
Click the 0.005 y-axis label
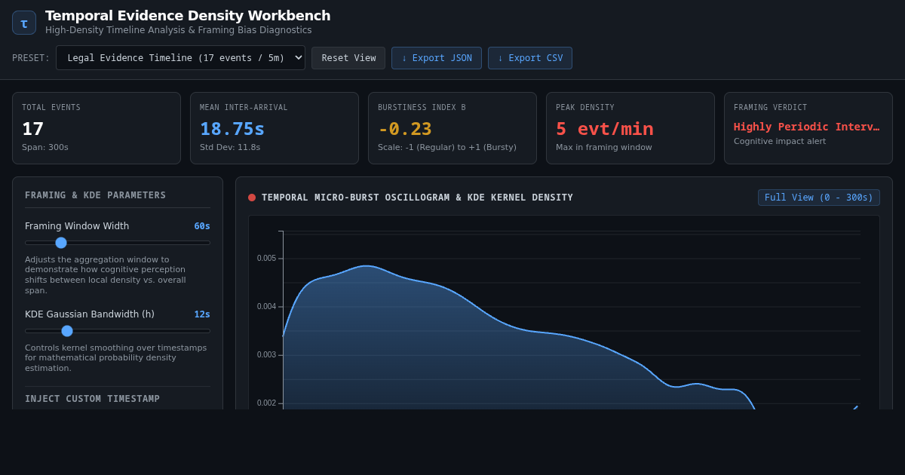266,259
